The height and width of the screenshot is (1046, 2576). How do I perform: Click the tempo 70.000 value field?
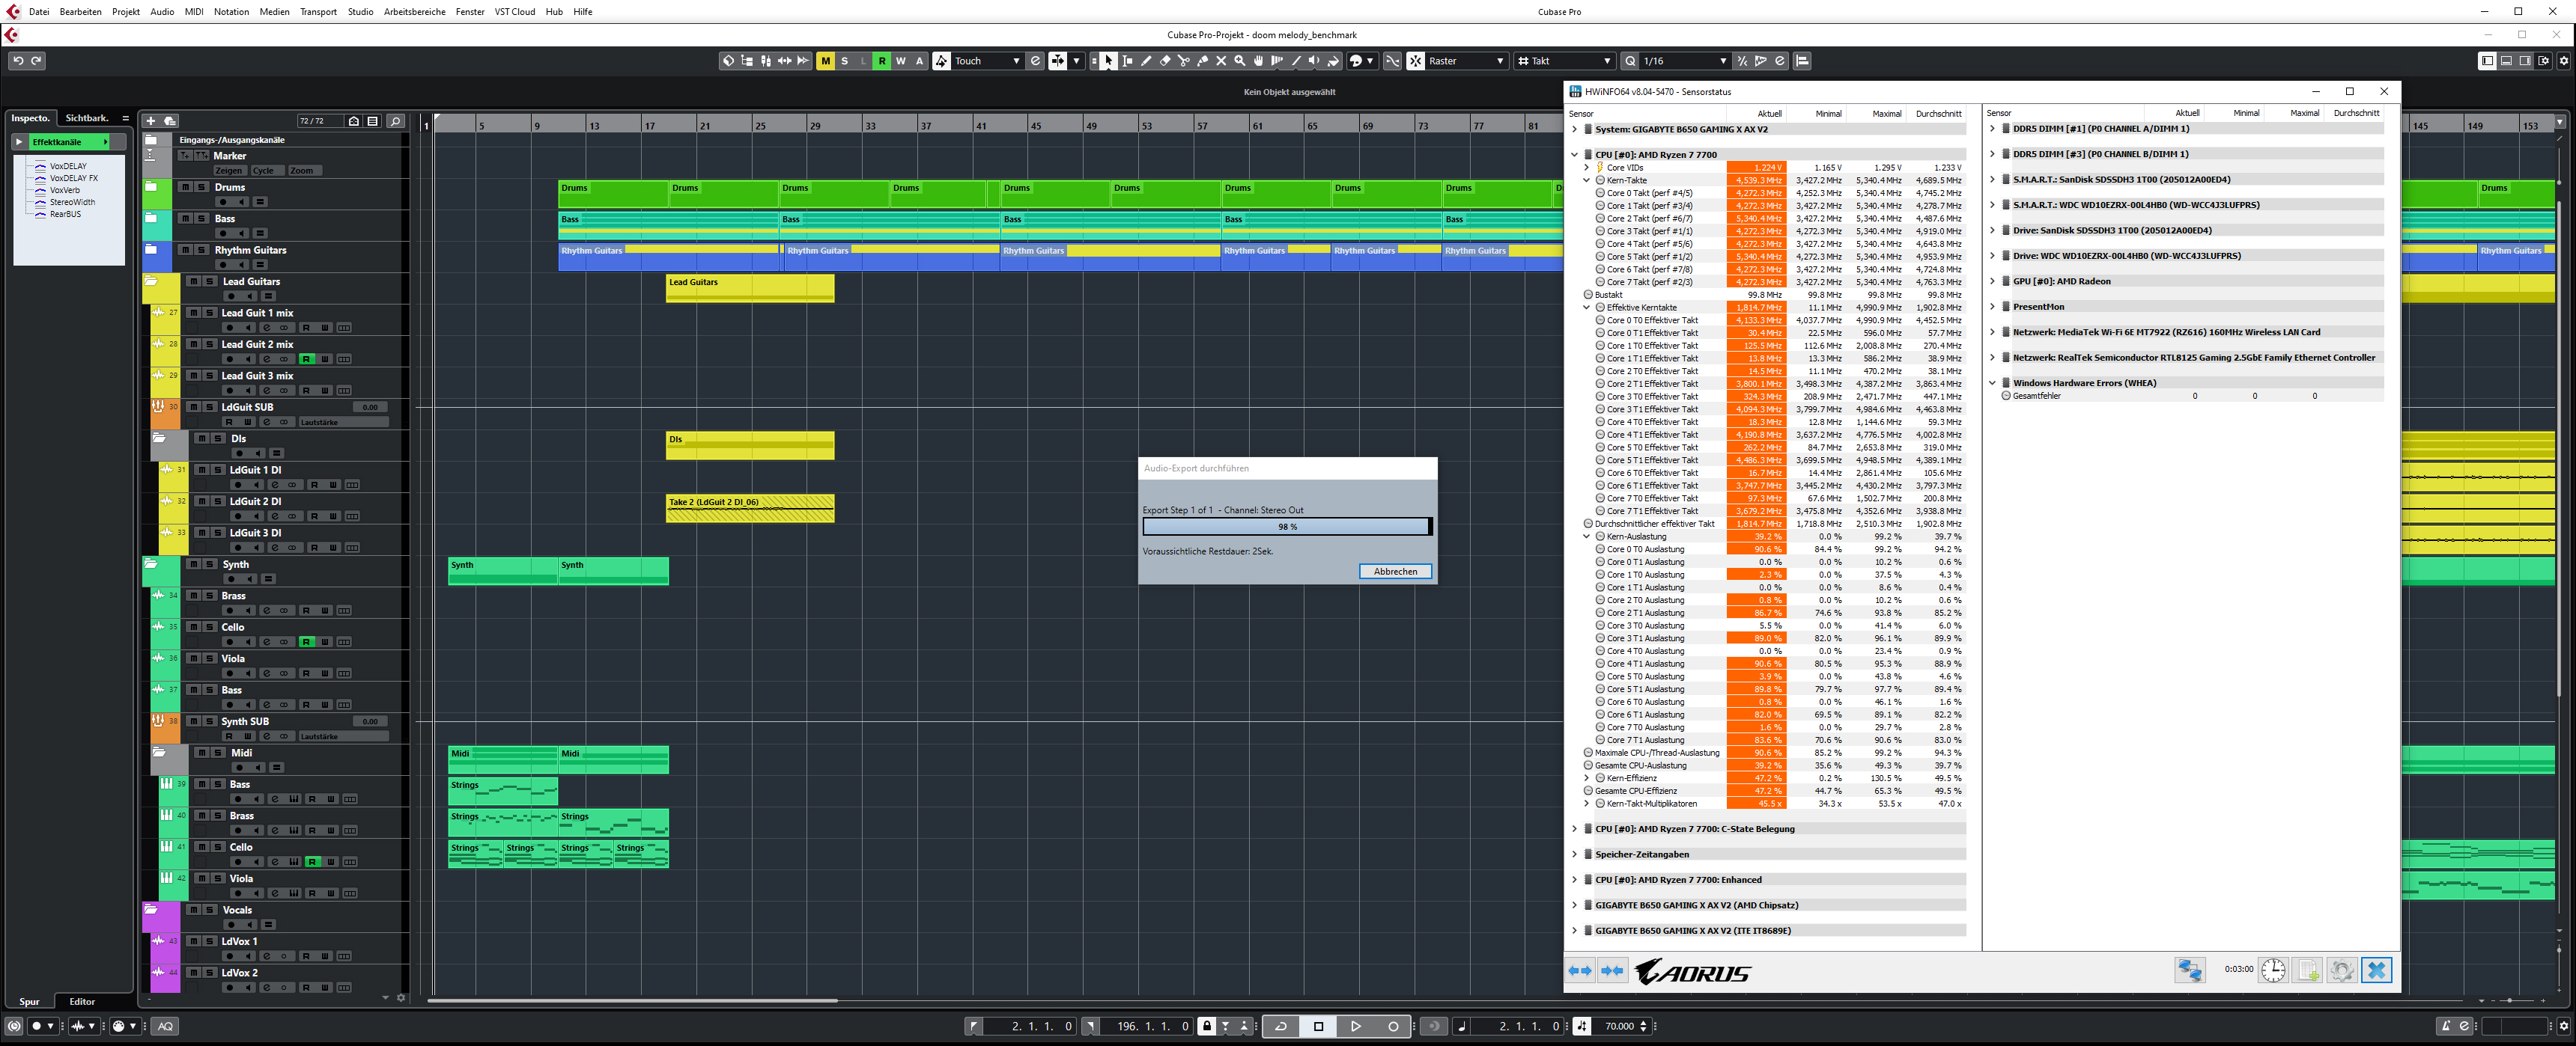point(1618,1026)
